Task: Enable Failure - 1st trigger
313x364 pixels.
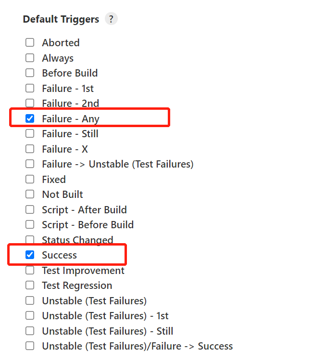Action: [30, 88]
